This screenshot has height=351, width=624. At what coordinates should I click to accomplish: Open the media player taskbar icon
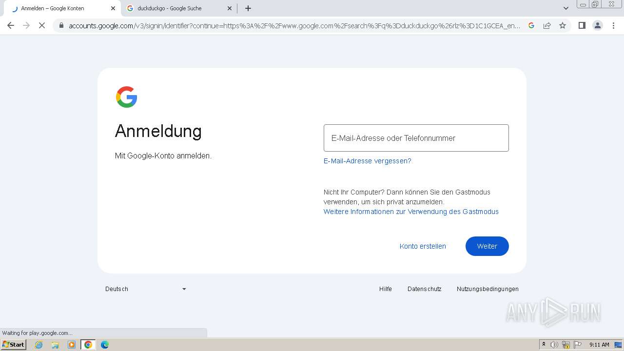(x=72, y=345)
